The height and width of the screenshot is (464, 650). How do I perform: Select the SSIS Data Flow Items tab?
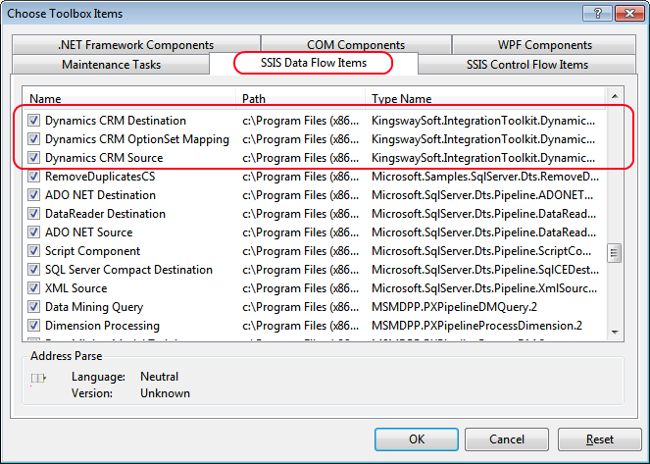coord(314,63)
